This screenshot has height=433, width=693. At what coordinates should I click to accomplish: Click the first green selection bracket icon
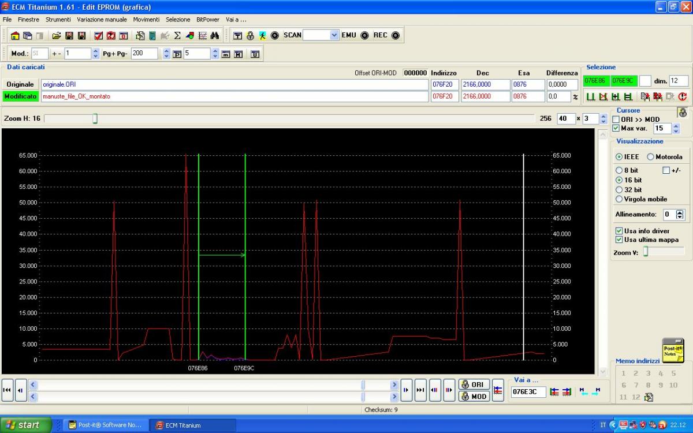point(590,96)
